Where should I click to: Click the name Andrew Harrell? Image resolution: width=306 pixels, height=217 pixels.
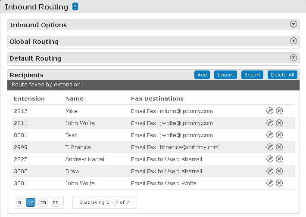click(x=85, y=159)
